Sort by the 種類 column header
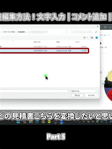 pos(58,42)
